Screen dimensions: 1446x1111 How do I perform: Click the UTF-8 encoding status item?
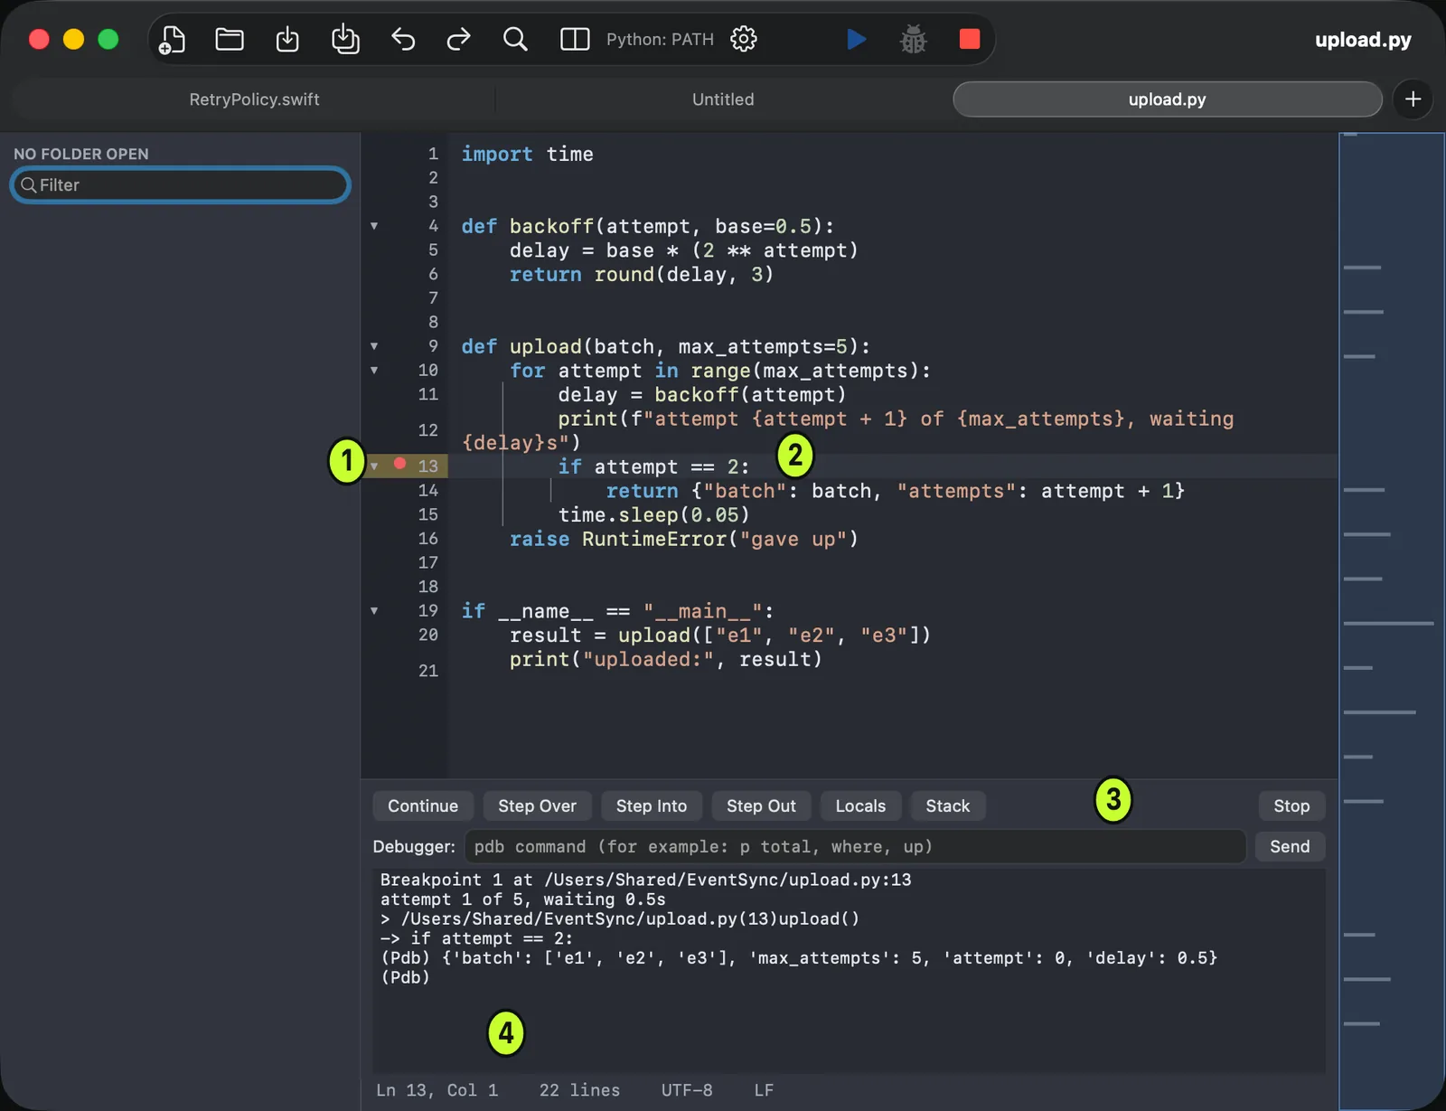(687, 1090)
